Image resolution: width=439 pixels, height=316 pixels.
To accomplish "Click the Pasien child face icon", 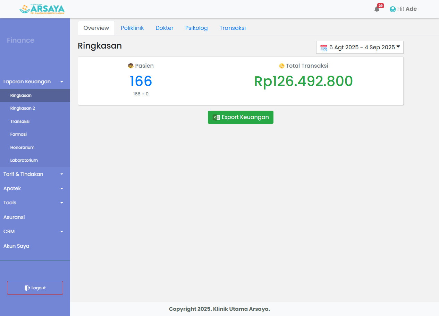I will 130,66.
